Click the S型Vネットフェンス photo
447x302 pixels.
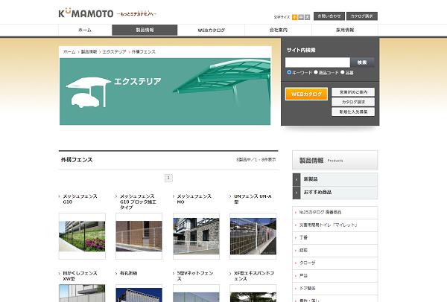point(196,293)
